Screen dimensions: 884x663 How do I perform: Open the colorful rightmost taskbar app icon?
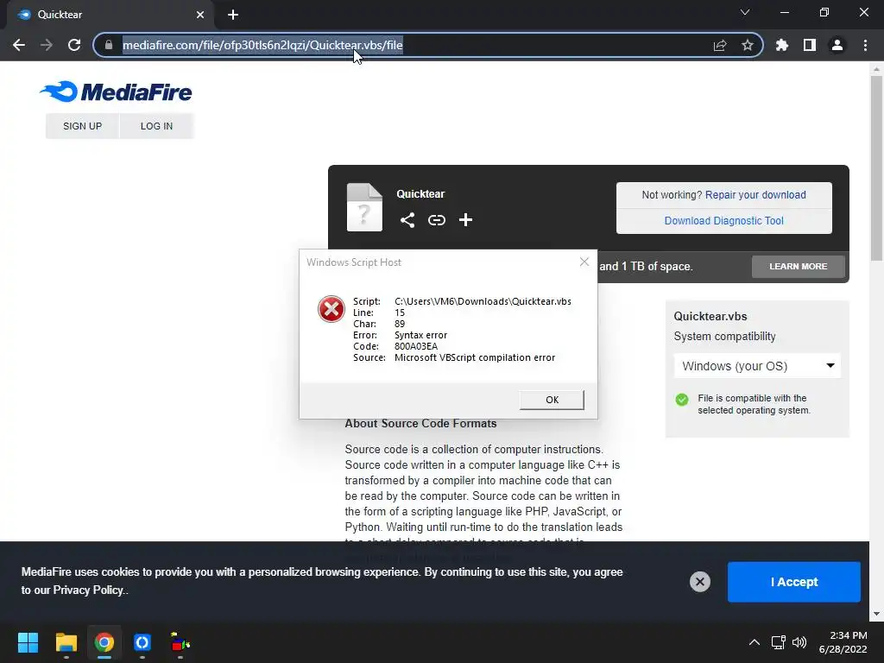(x=180, y=642)
